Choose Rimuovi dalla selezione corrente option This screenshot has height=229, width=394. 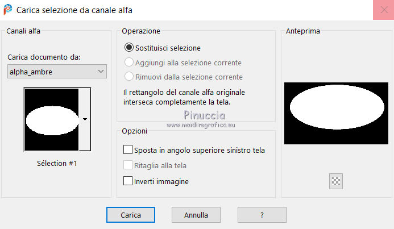(x=129, y=77)
